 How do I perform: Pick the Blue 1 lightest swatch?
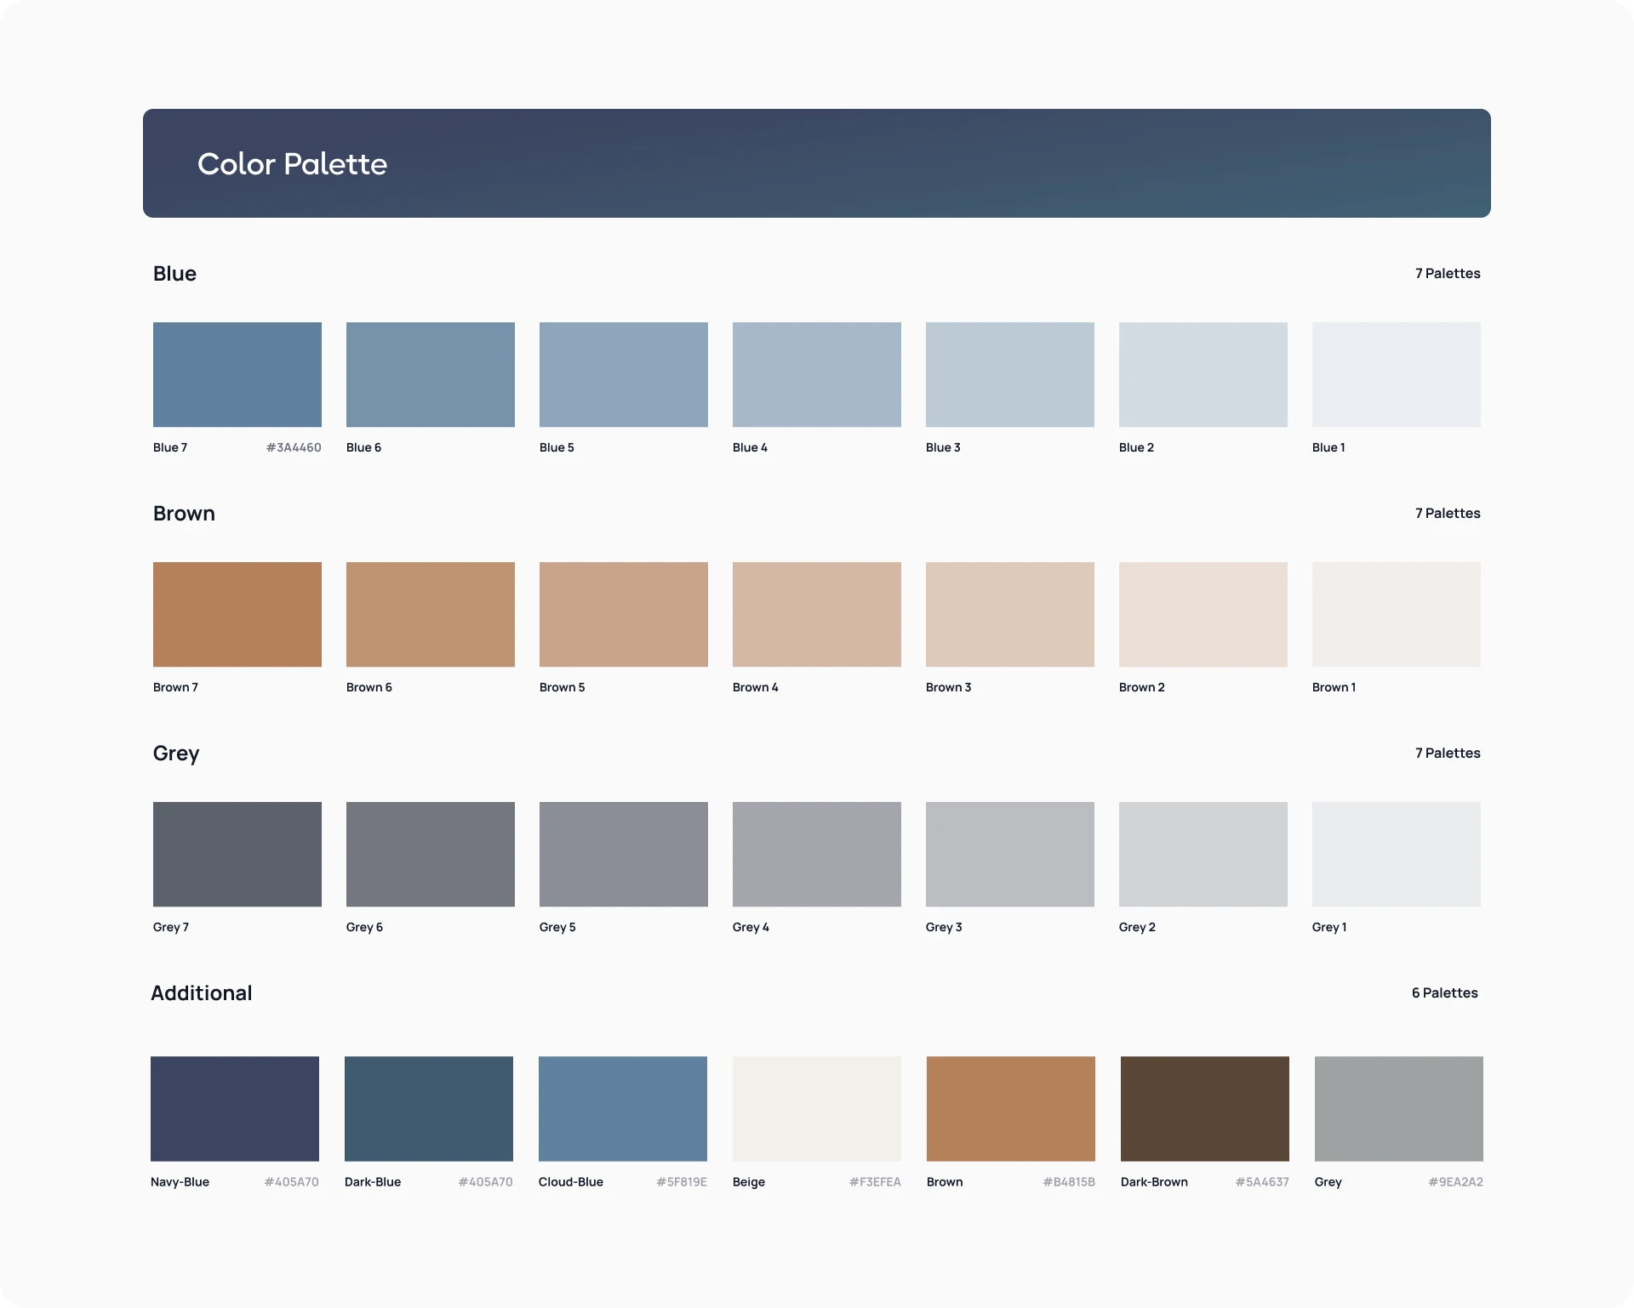(1396, 374)
